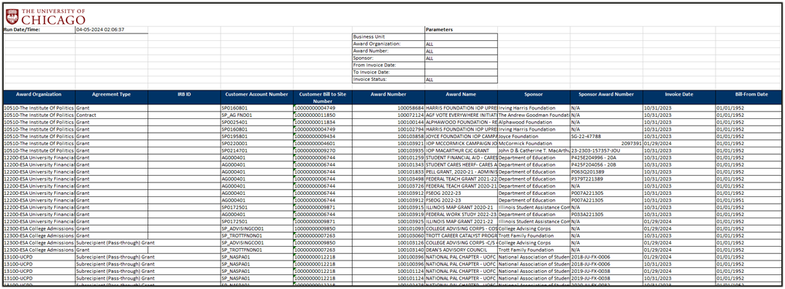Select the Run Date/Time value cell

tap(112, 29)
